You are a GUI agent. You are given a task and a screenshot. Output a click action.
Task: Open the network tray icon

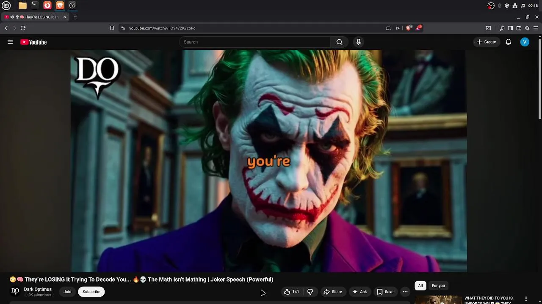pos(515,5)
